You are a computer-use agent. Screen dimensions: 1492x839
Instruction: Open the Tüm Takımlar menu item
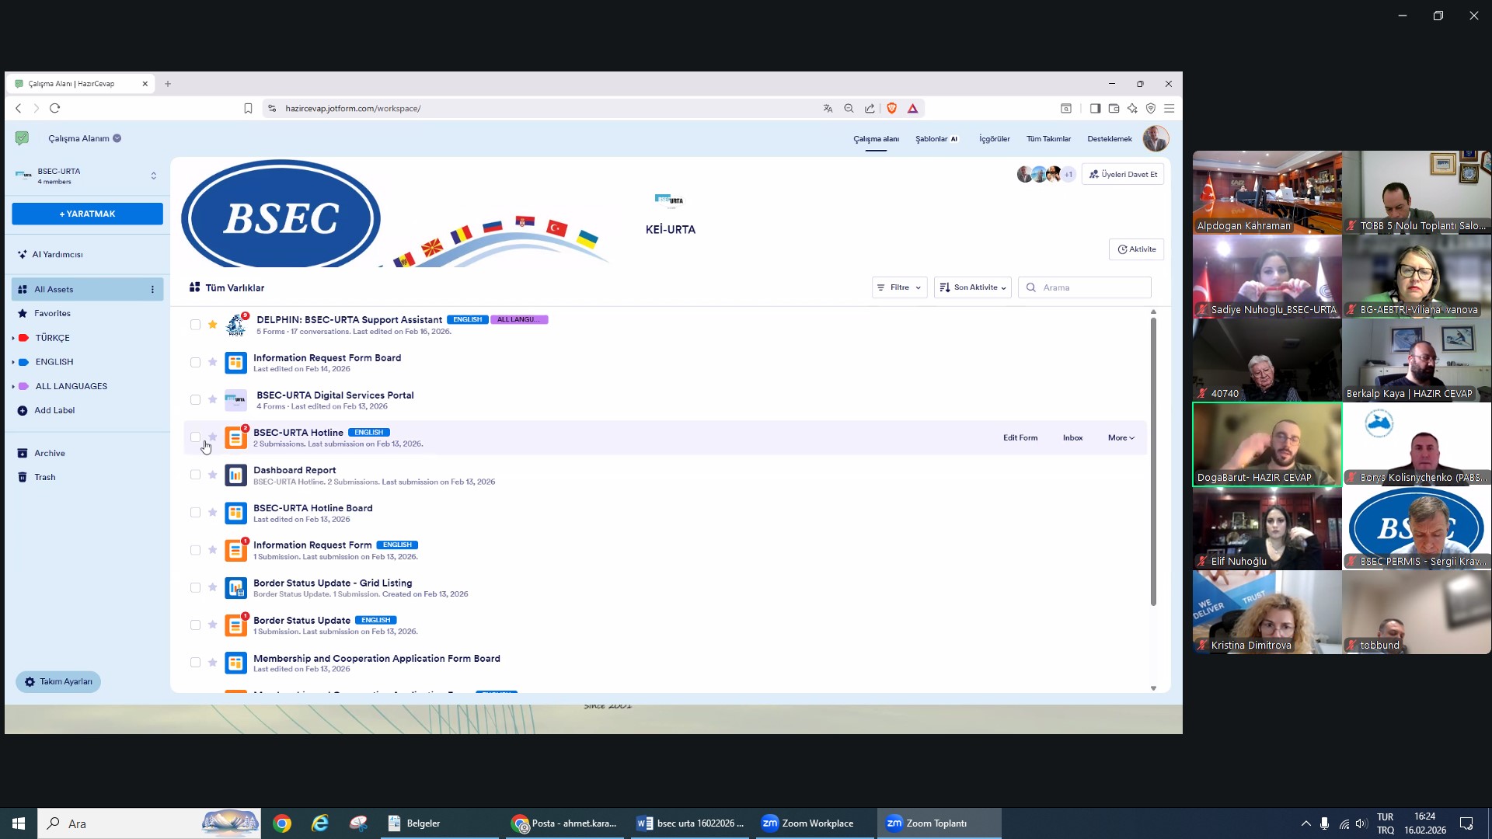1048,139
